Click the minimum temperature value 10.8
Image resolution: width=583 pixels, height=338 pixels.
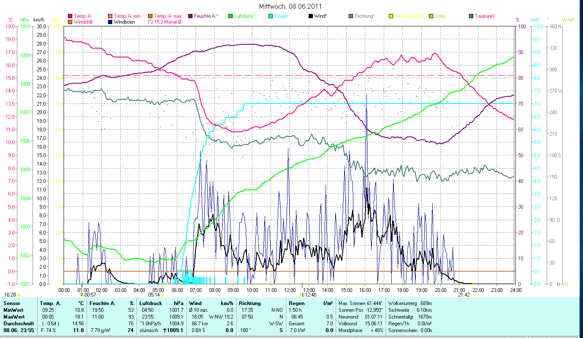click(79, 310)
